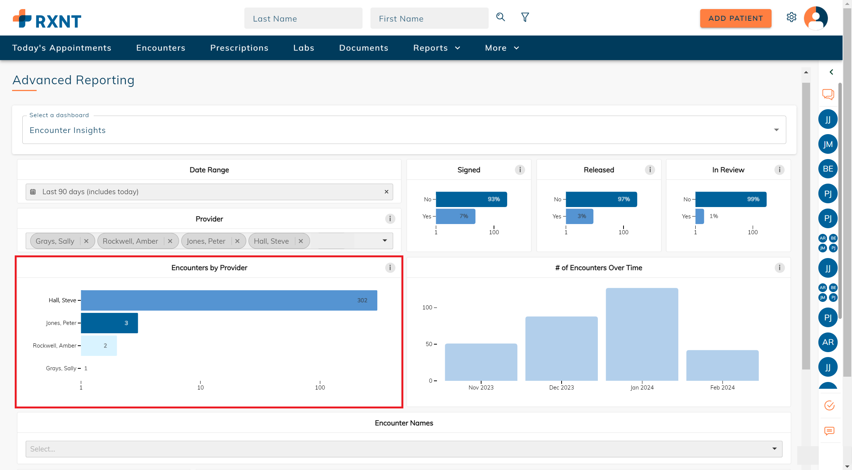Click the dashboard panel scroll up arrow
852x470 pixels.
806,72
